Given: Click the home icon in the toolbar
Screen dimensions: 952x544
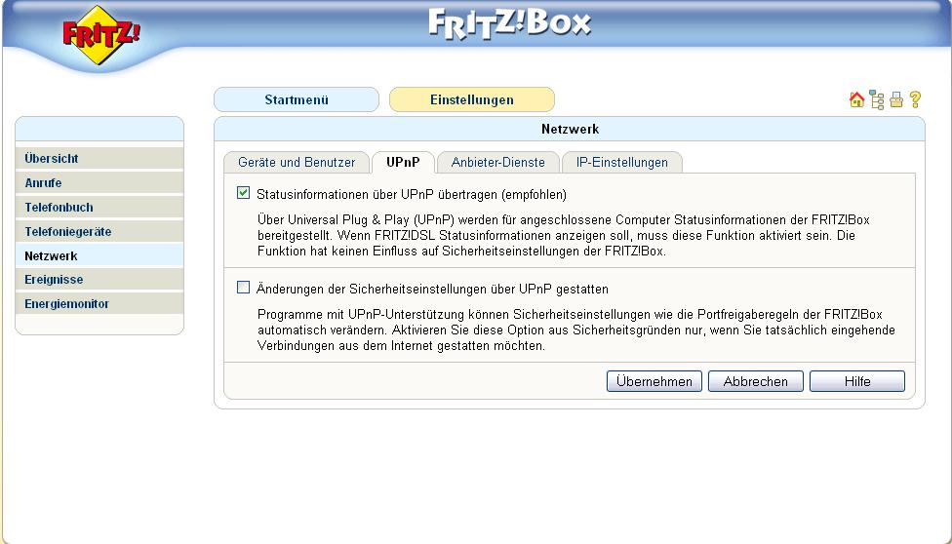Looking at the screenshot, I should tap(856, 99).
